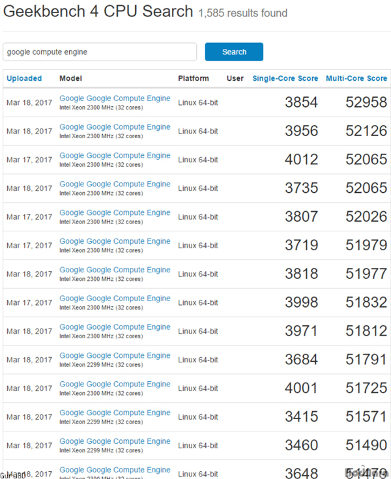Select single-core score 3971
391x479 pixels.
click(x=302, y=331)
